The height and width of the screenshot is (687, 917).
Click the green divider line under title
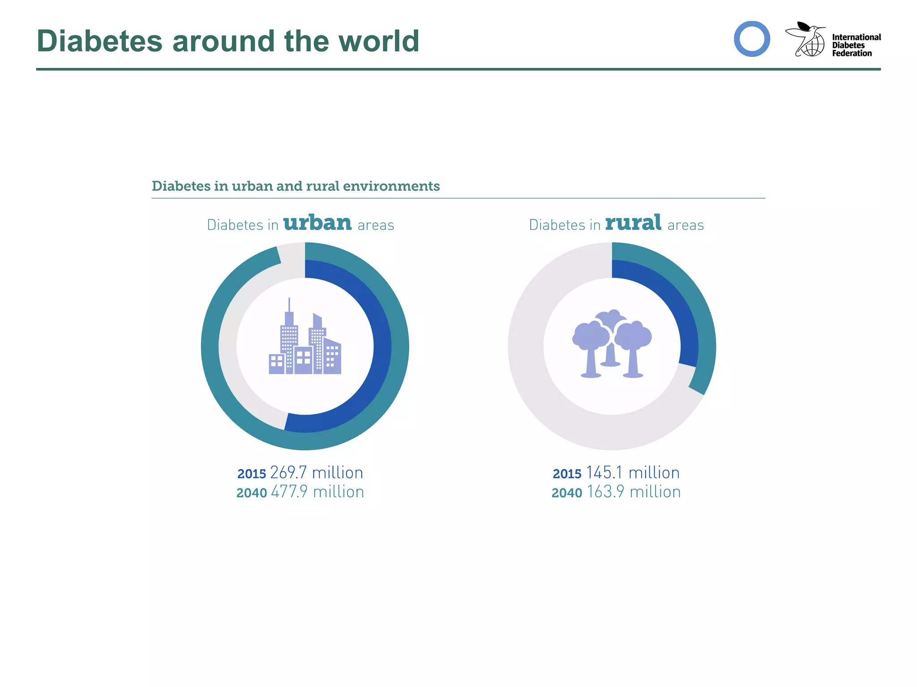458,69
